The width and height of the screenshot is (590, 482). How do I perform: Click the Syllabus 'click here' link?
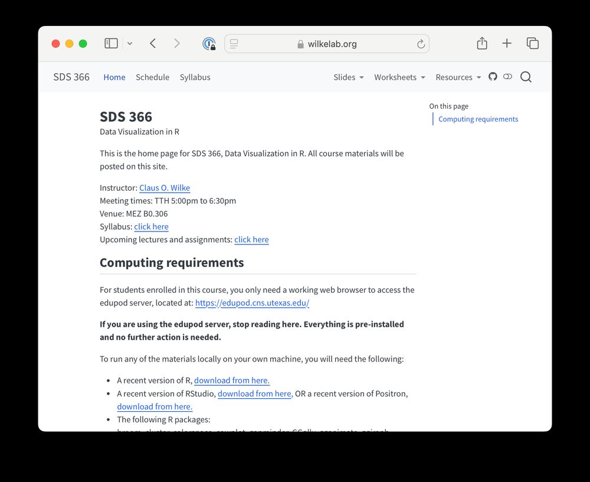[x=151, y=226]
